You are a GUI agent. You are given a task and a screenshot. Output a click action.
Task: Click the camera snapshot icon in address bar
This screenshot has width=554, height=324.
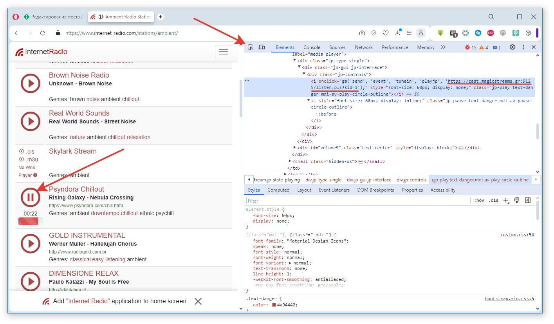click(x=362, y=33)
